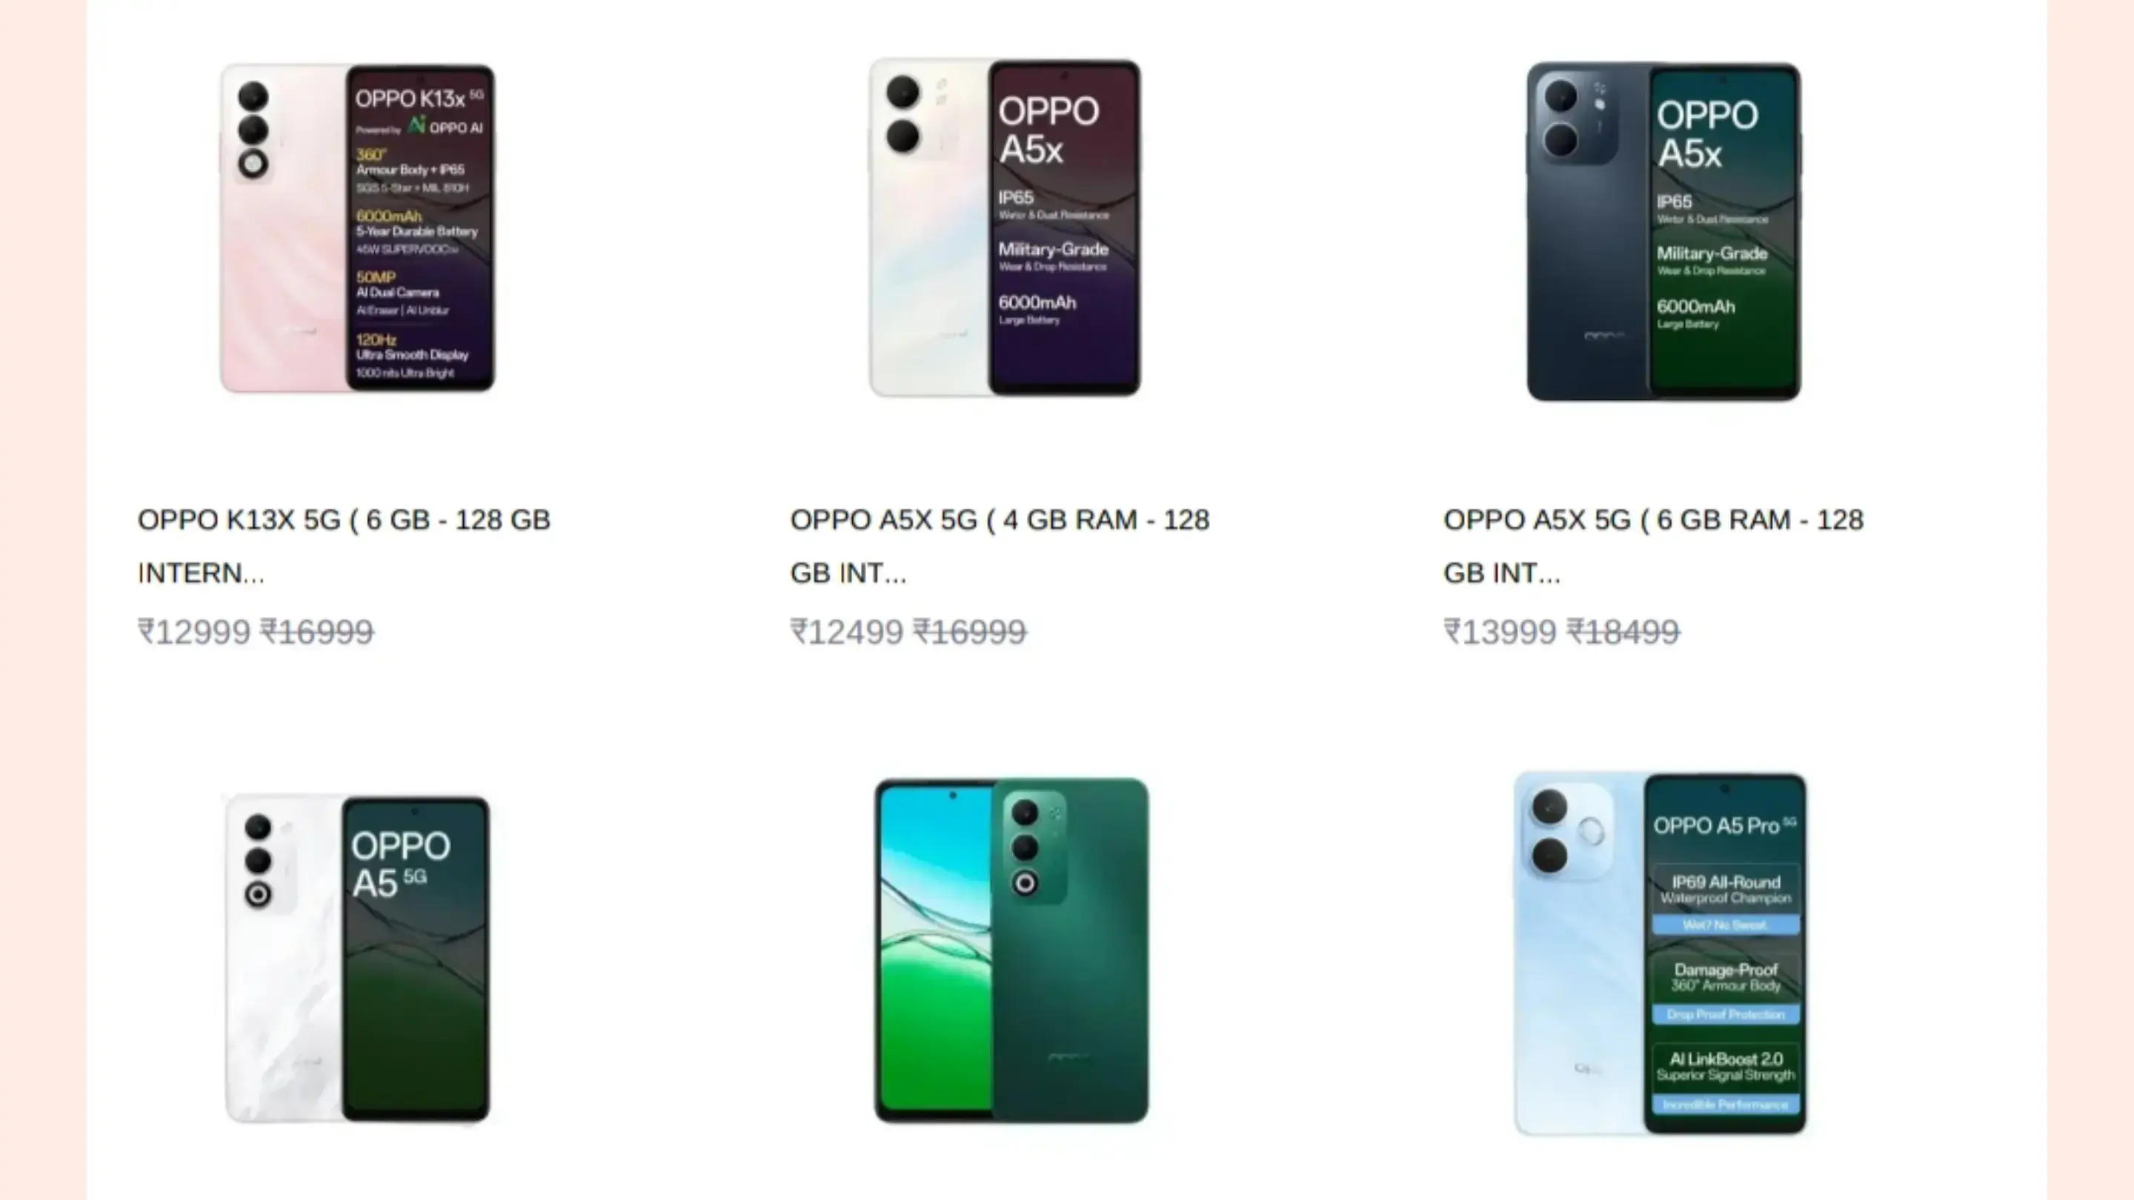Click the ₹12999 sale price
Screen dimensions: 2134x1200
(x=194, y=632)
